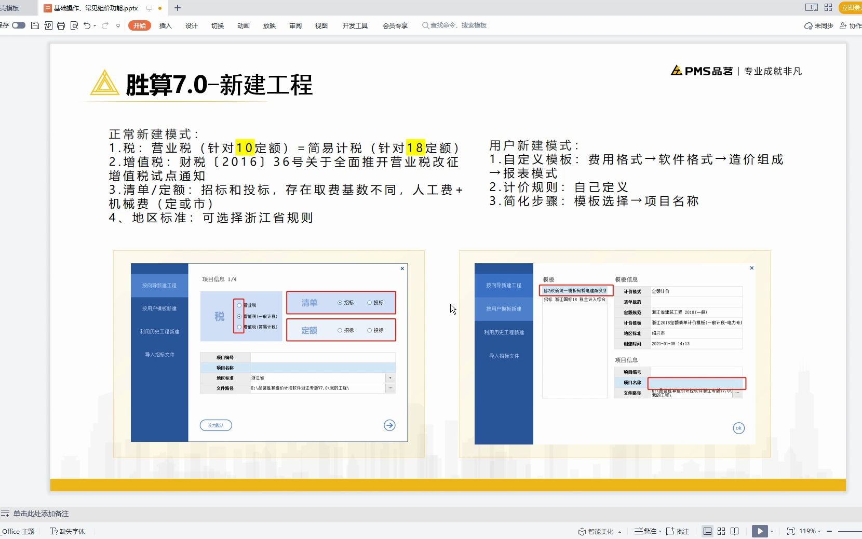Click the 立即登 login button
The width and height of the screenshot is (862, 539).
tap(851, 7)
